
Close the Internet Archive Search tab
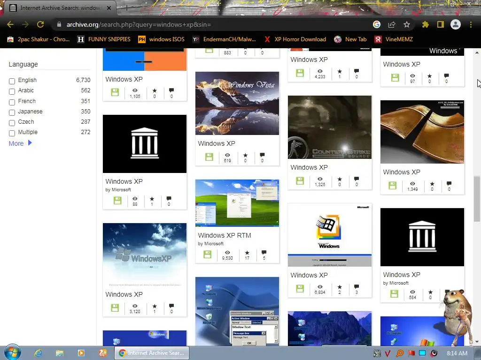pyautogui.click(x=109, y=8)
